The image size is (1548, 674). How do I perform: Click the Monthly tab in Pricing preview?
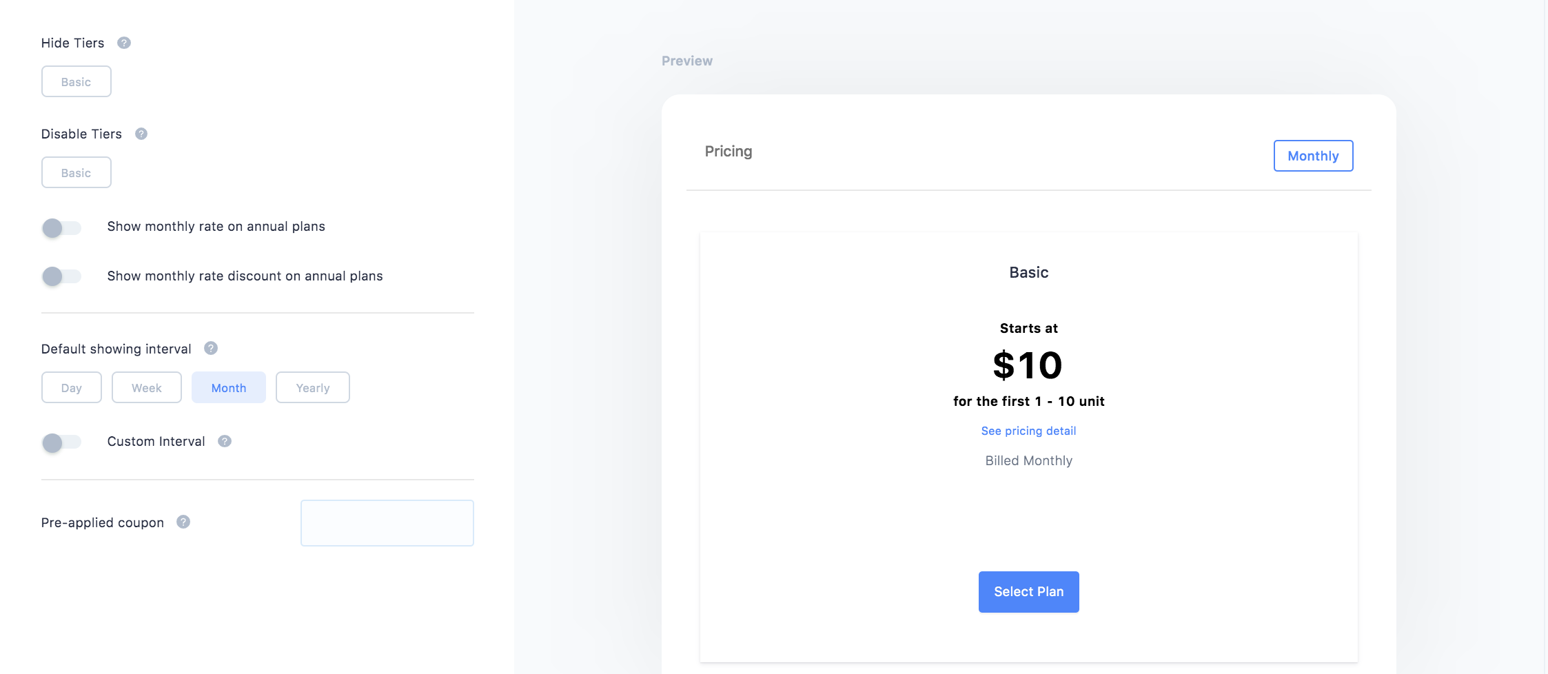1314,156
